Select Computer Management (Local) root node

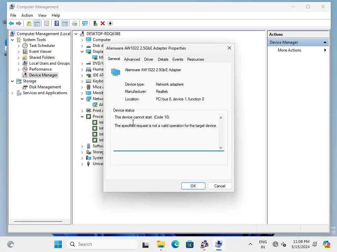(x=43, y=34)
